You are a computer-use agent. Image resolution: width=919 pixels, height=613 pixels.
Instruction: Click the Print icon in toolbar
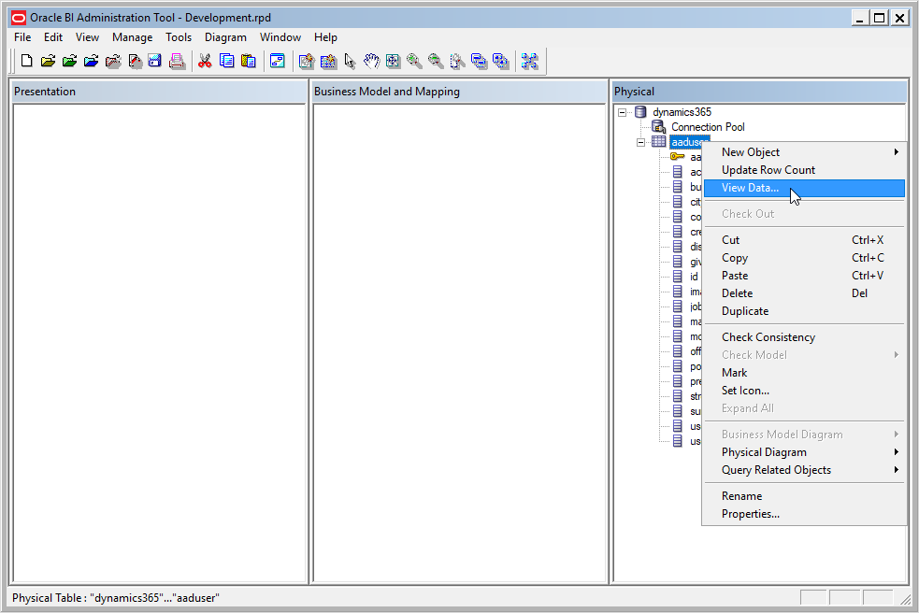[x=177, y=62]
